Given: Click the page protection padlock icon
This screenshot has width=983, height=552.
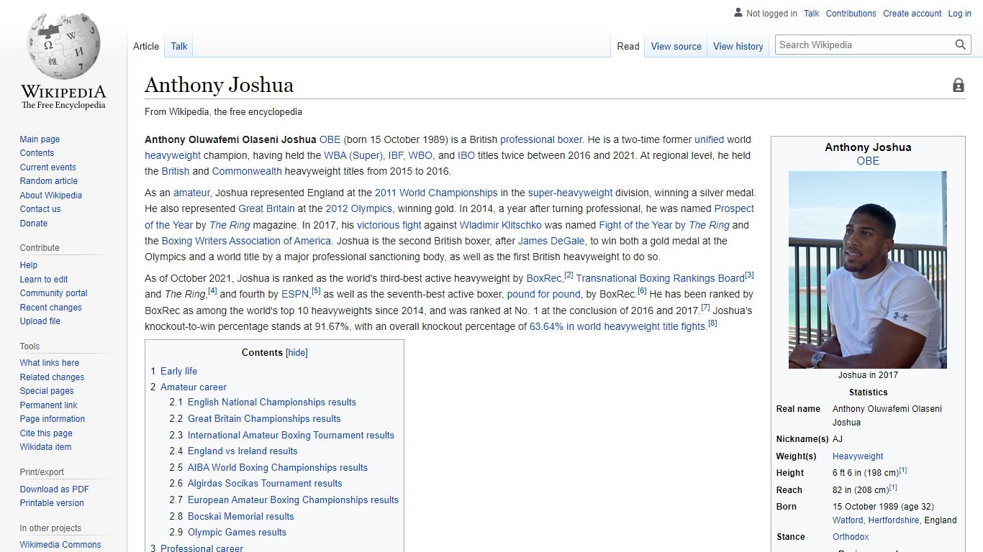Looking at the screenshot, I should (x=958, y=86).
